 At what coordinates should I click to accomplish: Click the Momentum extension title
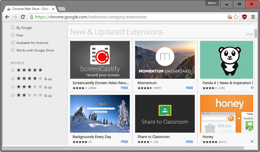pos(147,83)
